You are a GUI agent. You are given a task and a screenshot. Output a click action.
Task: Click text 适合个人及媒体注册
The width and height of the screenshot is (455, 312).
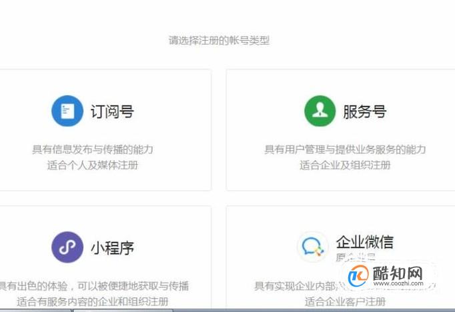click(x=93, y=165)
